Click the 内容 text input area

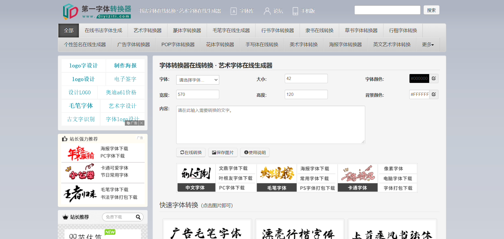[x=270, y=125]
